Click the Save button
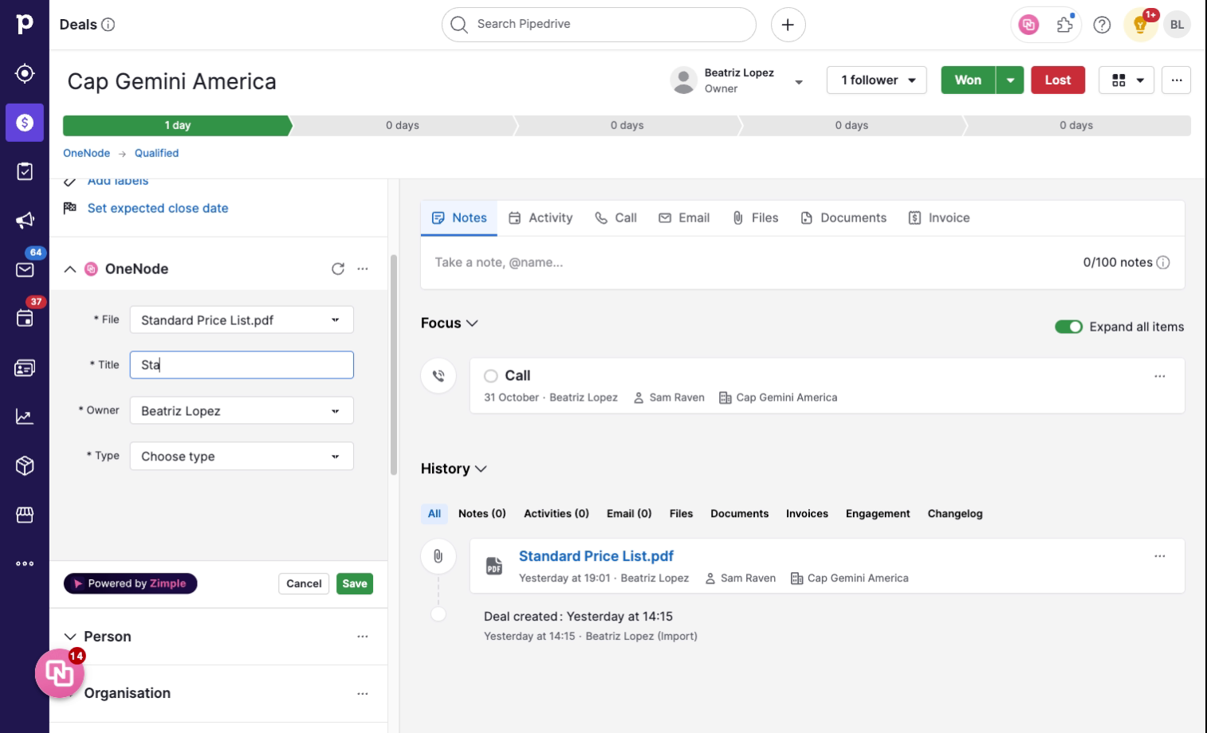This screenshot has width=1207, height=733. point(355,584)
